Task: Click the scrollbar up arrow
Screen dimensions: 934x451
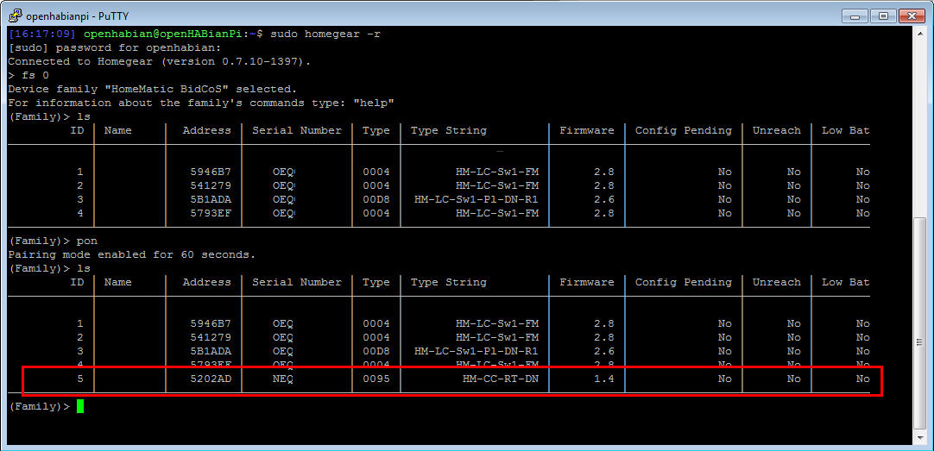Action: pos(920,34)
